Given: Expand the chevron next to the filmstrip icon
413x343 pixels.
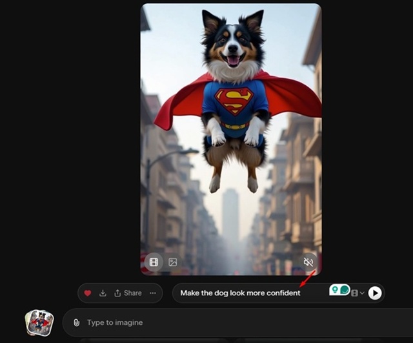Looking at the screenshot, I should point(362,293).
